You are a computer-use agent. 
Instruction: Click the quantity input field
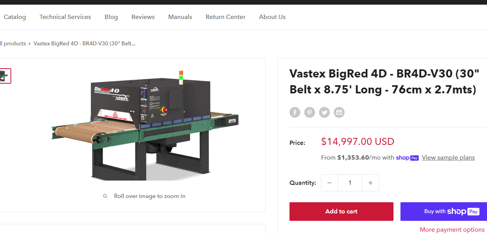(350, 183)
